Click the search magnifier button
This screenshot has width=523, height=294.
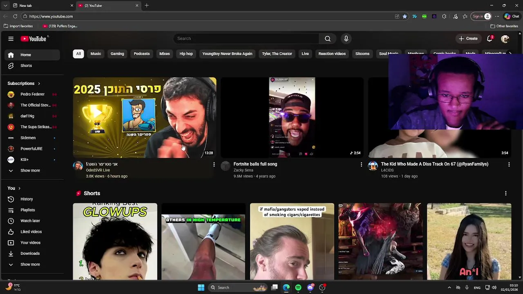pyautogui.click(x=328, y=38)
